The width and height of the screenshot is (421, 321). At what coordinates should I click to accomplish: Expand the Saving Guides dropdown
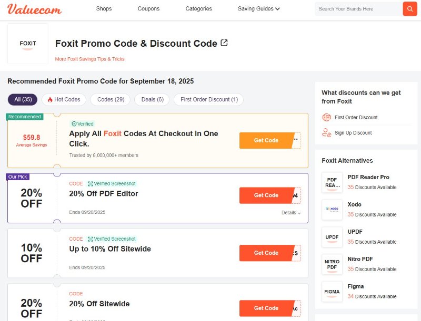click(x=258, y=8)
